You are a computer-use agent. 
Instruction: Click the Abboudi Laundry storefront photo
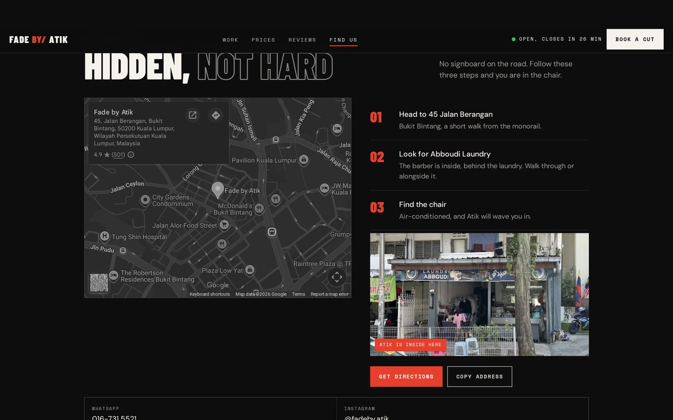click(x=479, y=294)
